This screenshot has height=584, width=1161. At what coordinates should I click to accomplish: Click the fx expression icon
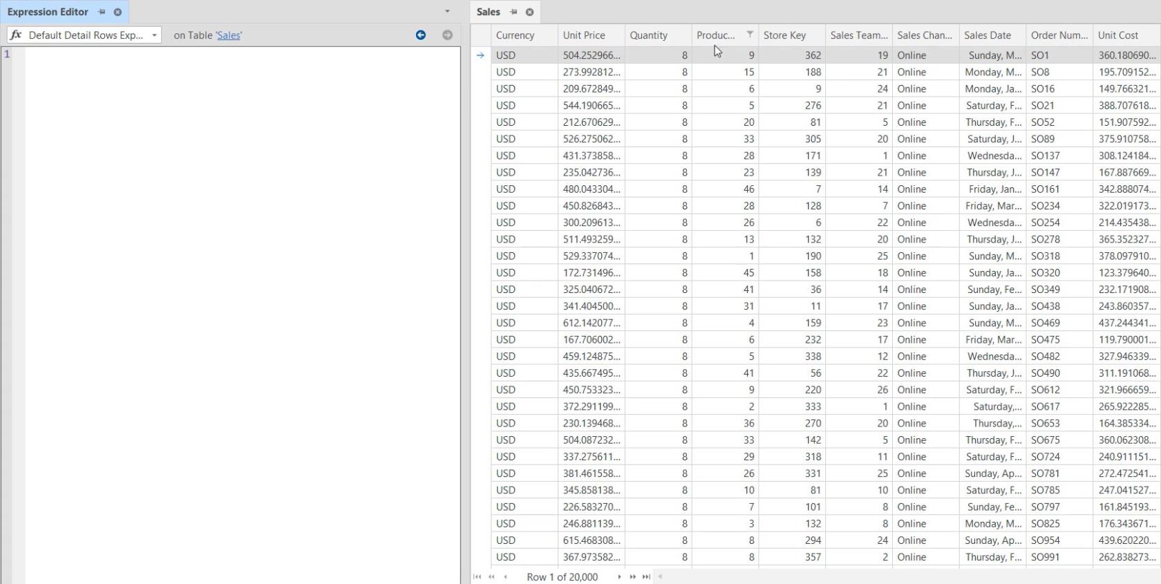[x=16, y=35]
